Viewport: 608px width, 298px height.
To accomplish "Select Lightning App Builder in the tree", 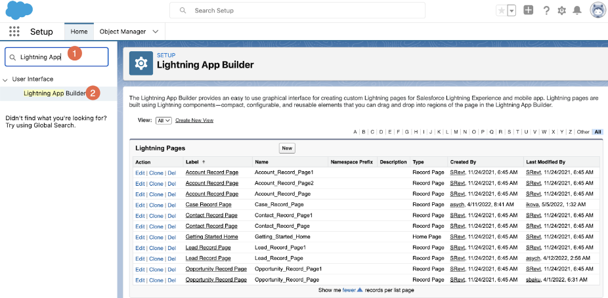I will coord(54,93).
